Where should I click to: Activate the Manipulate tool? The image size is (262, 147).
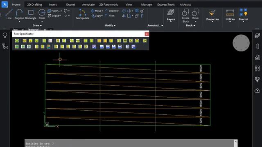point(83,14)
